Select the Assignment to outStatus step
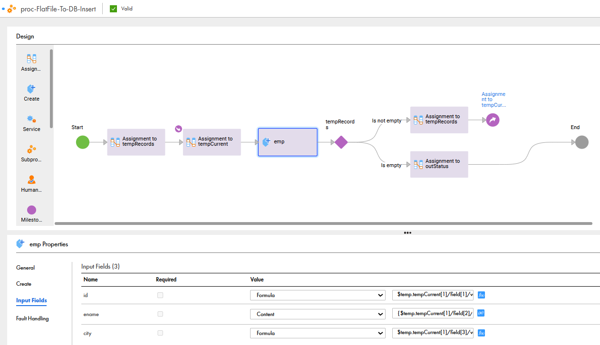This screenshot has width=600, height=345. point(439,164)
